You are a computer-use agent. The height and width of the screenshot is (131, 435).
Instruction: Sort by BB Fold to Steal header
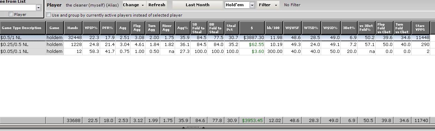216,28
